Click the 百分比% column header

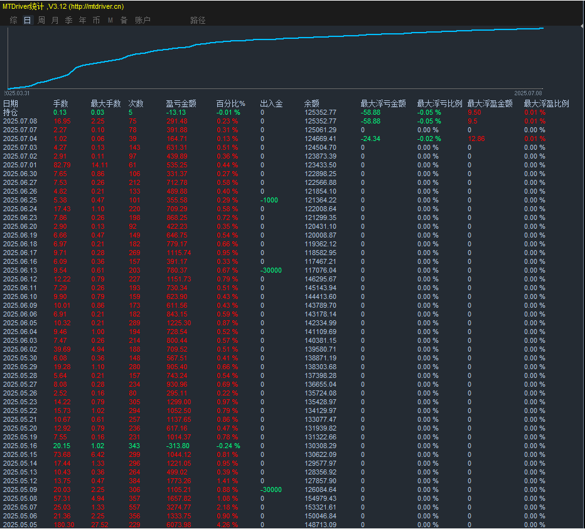pyautogui.click(x=231, y=103)
